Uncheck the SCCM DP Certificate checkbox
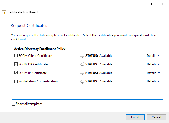 [16, 64]
